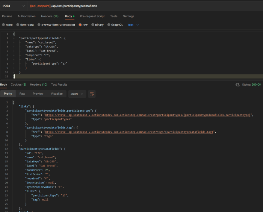Click the Visualize response view button
Image resolution: width=263 pixels, height=212 pixels.
point(57,94)
